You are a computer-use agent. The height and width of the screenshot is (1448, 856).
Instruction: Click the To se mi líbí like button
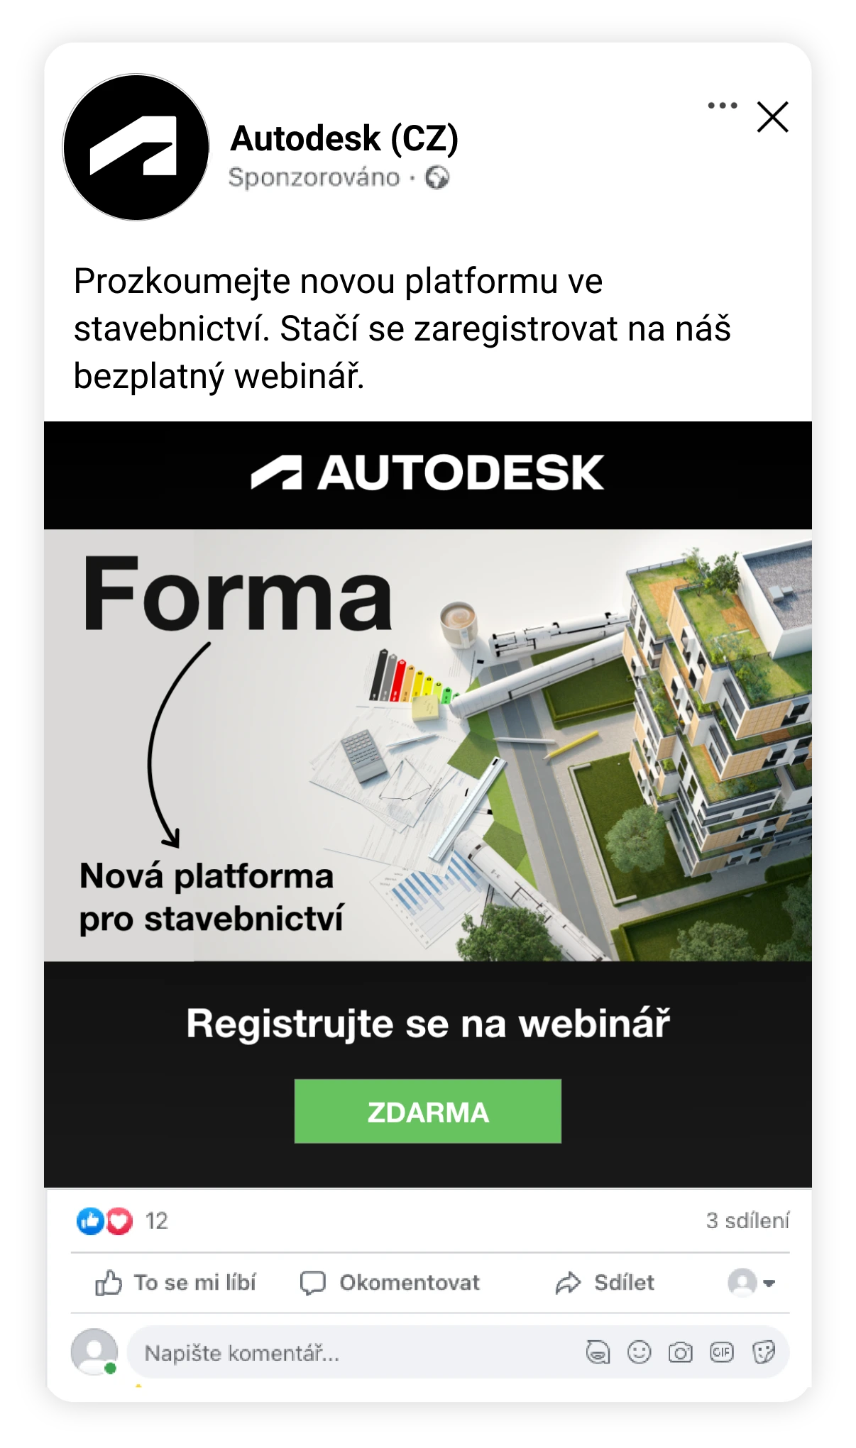[175, 1283]
